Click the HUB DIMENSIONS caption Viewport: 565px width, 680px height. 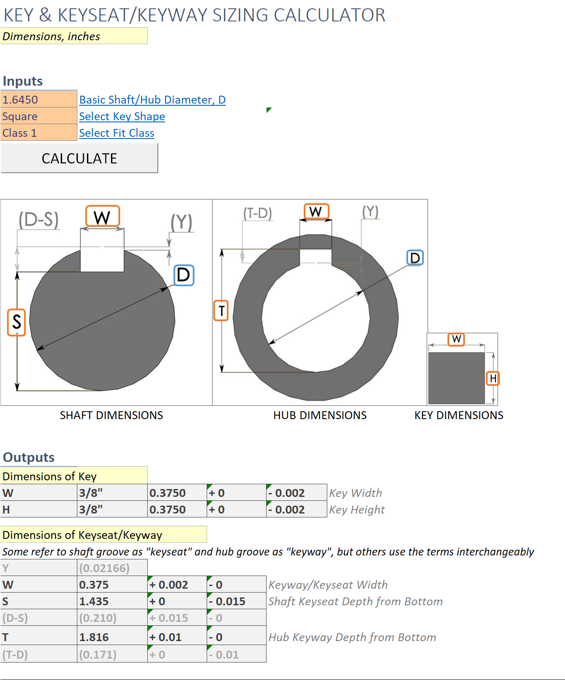click(320, 415)
